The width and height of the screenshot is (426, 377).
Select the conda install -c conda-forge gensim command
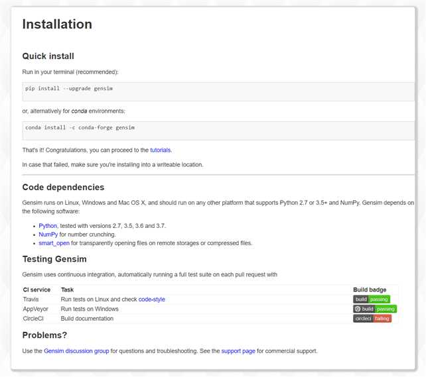click(x=80, y=127)
